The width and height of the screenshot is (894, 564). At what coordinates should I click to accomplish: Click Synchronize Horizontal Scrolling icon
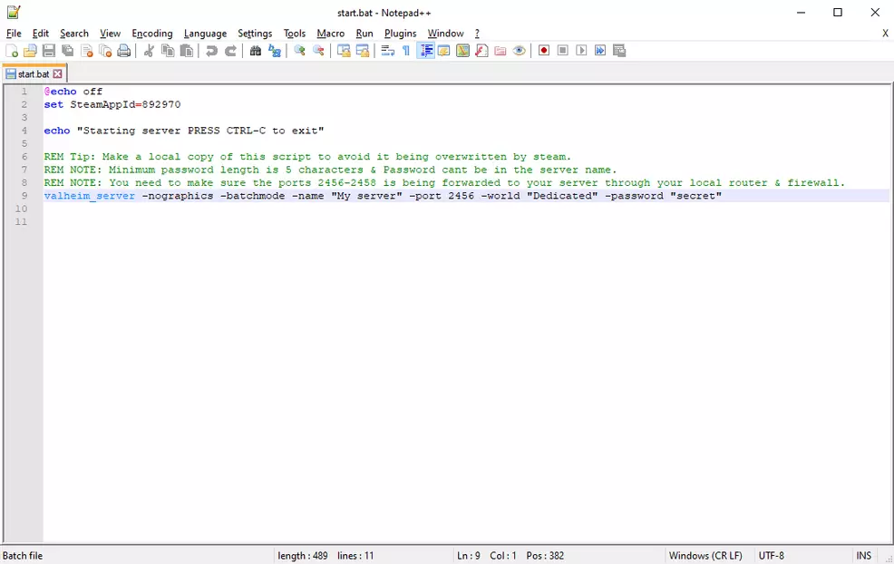coord(362,51)
